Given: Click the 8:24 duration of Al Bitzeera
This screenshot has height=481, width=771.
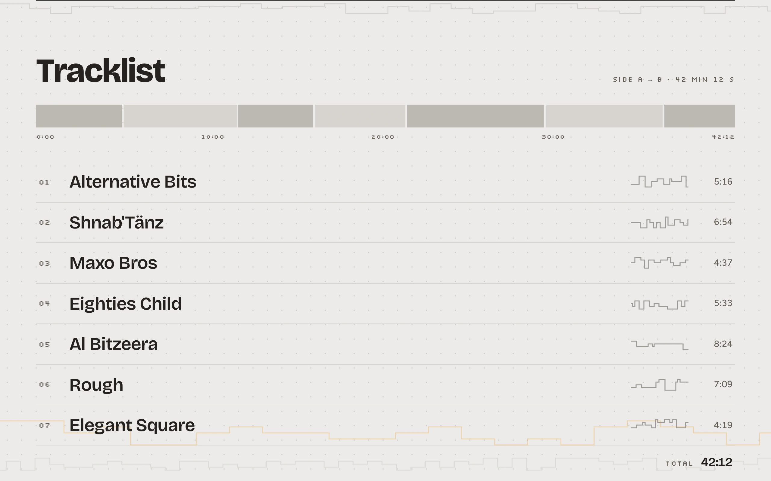Looking at the screenshot, I should coord(723,344).
